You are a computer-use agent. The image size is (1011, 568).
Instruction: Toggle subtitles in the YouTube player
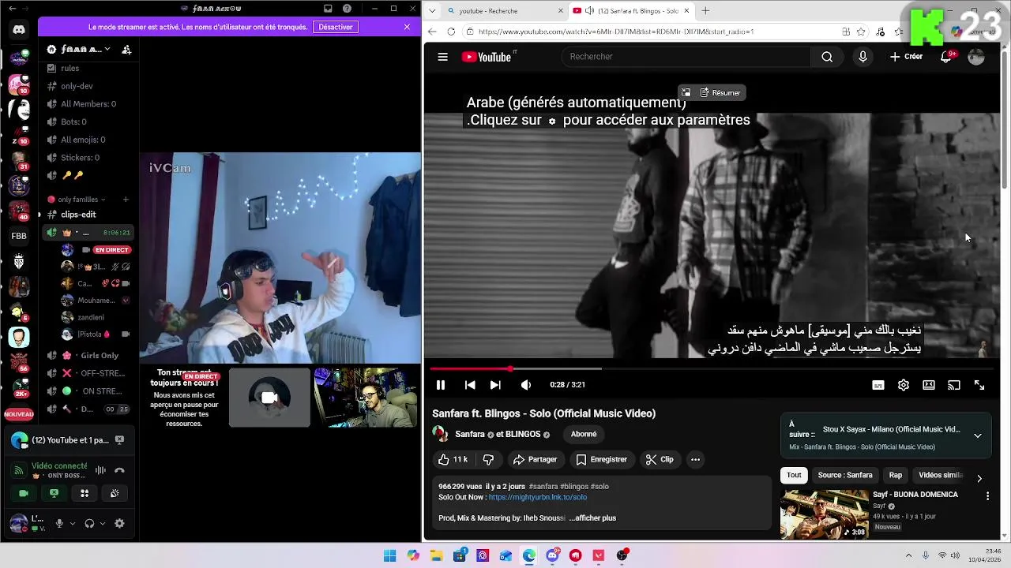point(878,385)
